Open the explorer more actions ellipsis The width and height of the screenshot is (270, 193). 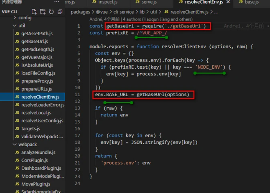57,2
